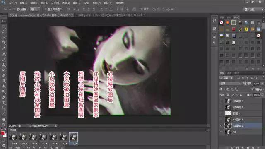
Task: Select the Lasso tool
Action: [x=4, y=32]
